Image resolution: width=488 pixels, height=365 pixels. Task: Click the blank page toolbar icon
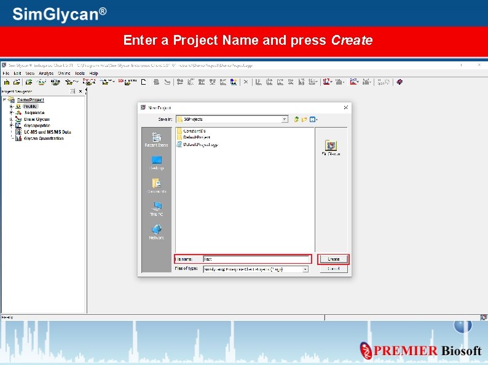tap(143, 82)
